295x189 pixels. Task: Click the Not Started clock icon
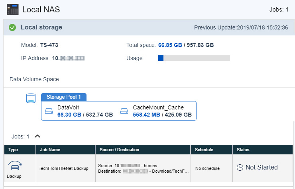coord(240,168)
